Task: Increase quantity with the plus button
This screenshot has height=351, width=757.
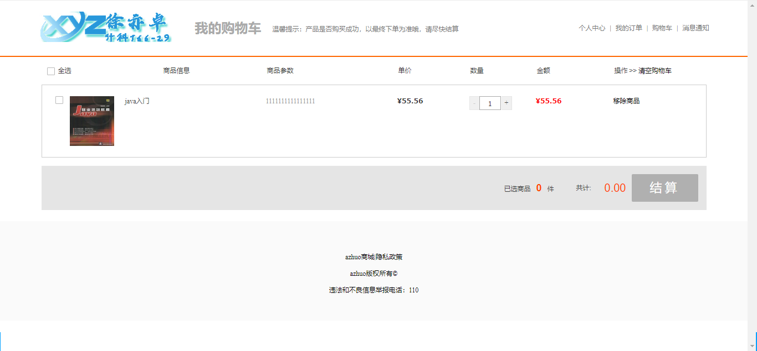Action: point(507,103)
